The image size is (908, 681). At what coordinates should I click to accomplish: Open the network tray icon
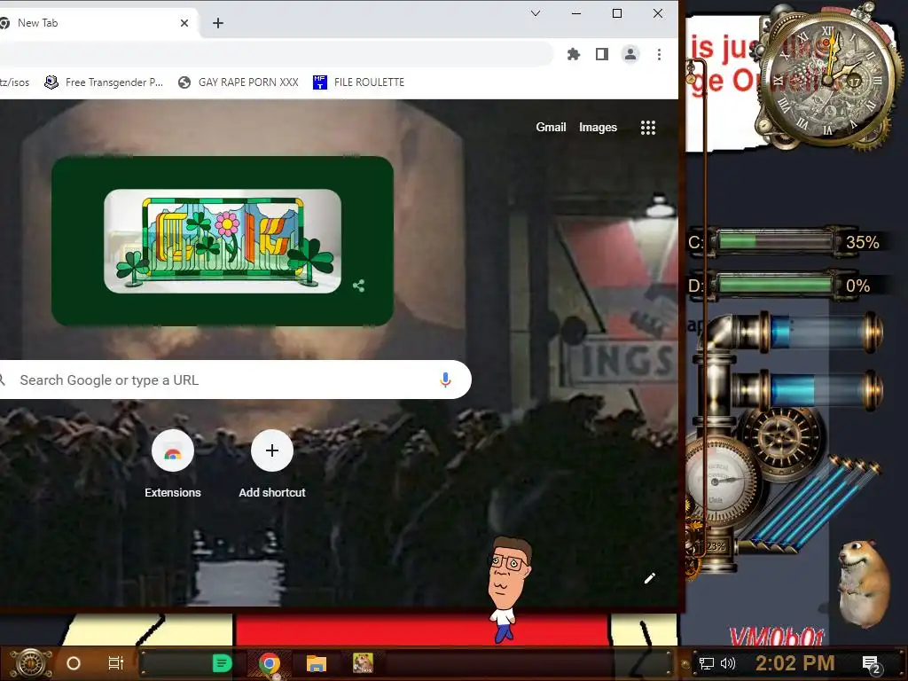pos(707,663)
